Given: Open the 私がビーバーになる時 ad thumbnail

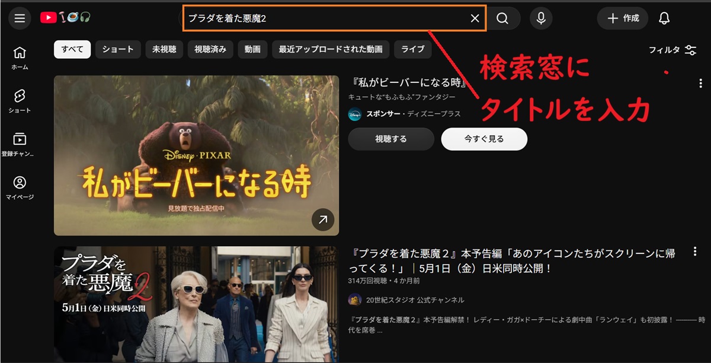Looking at the screenshot, I should tap(196, 155).
